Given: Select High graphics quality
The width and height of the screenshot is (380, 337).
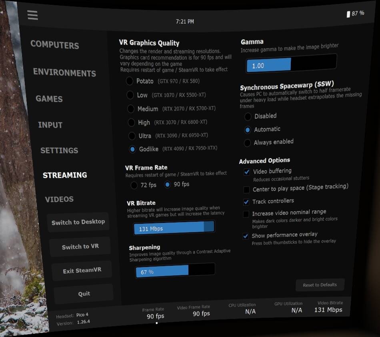Looking at the screenshot, I should [x=131, y=122].
